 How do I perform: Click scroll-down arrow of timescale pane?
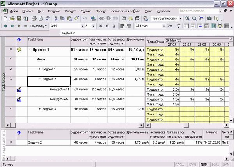(231, 121)
